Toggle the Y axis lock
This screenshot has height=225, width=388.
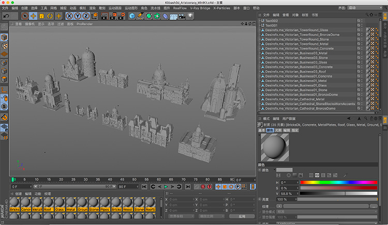tap(77, 16)
